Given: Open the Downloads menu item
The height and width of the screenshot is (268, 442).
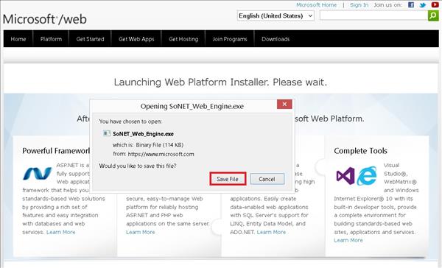Looking at the screenshot, I should click(x=276, y=39).
